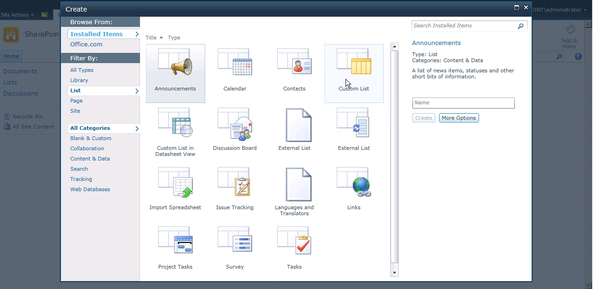Browse from Office.com
Screen dimensions: 593x289
click(x=86, y=45)
